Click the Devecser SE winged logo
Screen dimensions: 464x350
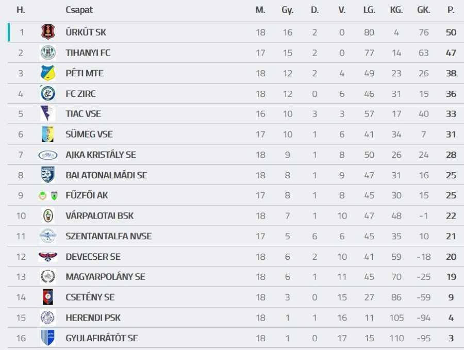(x=48, y=256)
